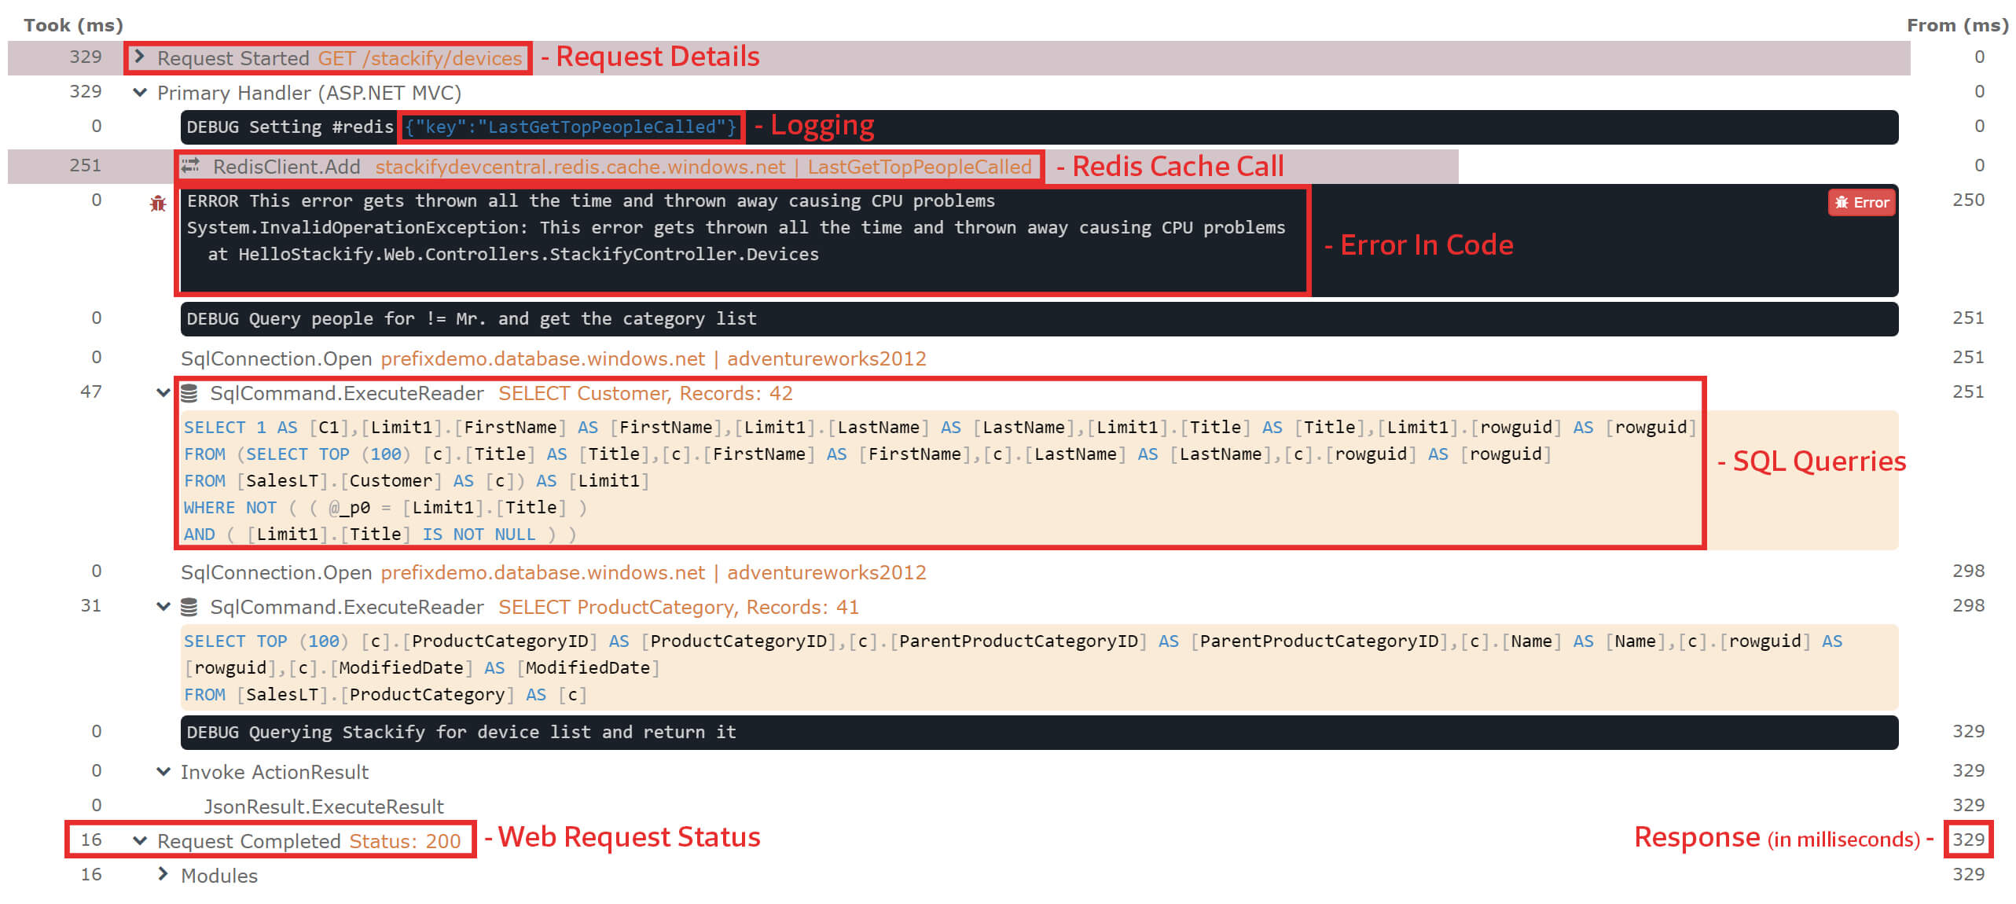This screenshot has height=904, width=2016.
Task: Expand the Request Started row chevron
Action: 139,57
